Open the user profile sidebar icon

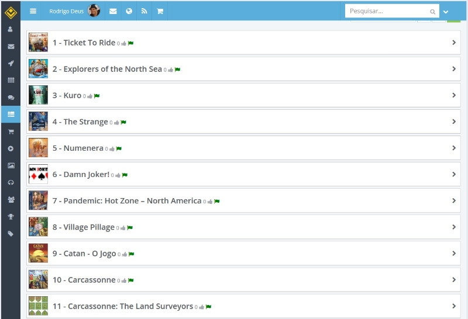pyautogui.click(x=11, y=29)
